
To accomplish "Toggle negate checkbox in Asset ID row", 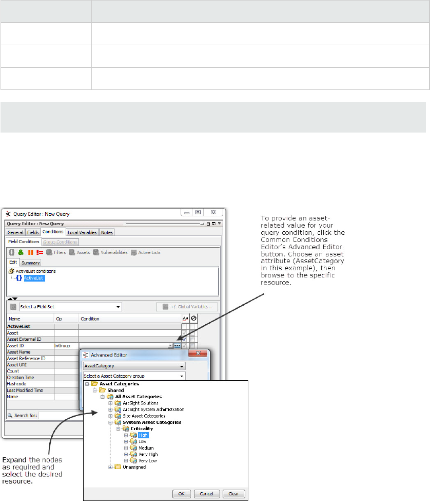I will point(192,346).
